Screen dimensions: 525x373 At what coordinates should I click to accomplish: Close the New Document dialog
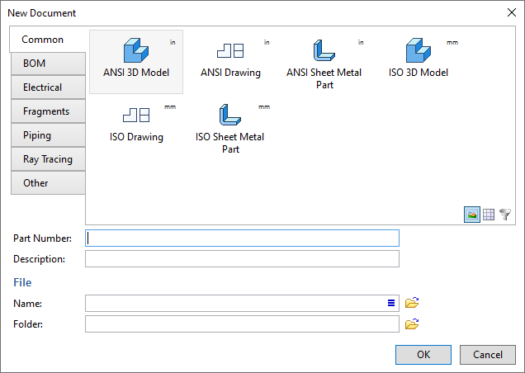coord(511,12)
